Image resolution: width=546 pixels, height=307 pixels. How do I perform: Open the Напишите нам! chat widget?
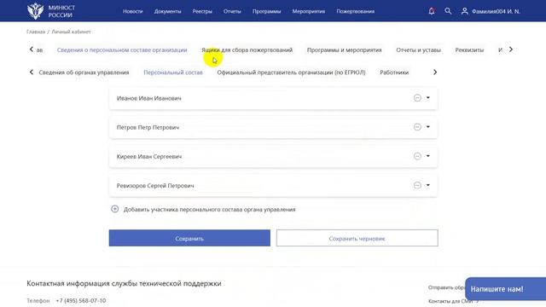[x=505, y=289]
